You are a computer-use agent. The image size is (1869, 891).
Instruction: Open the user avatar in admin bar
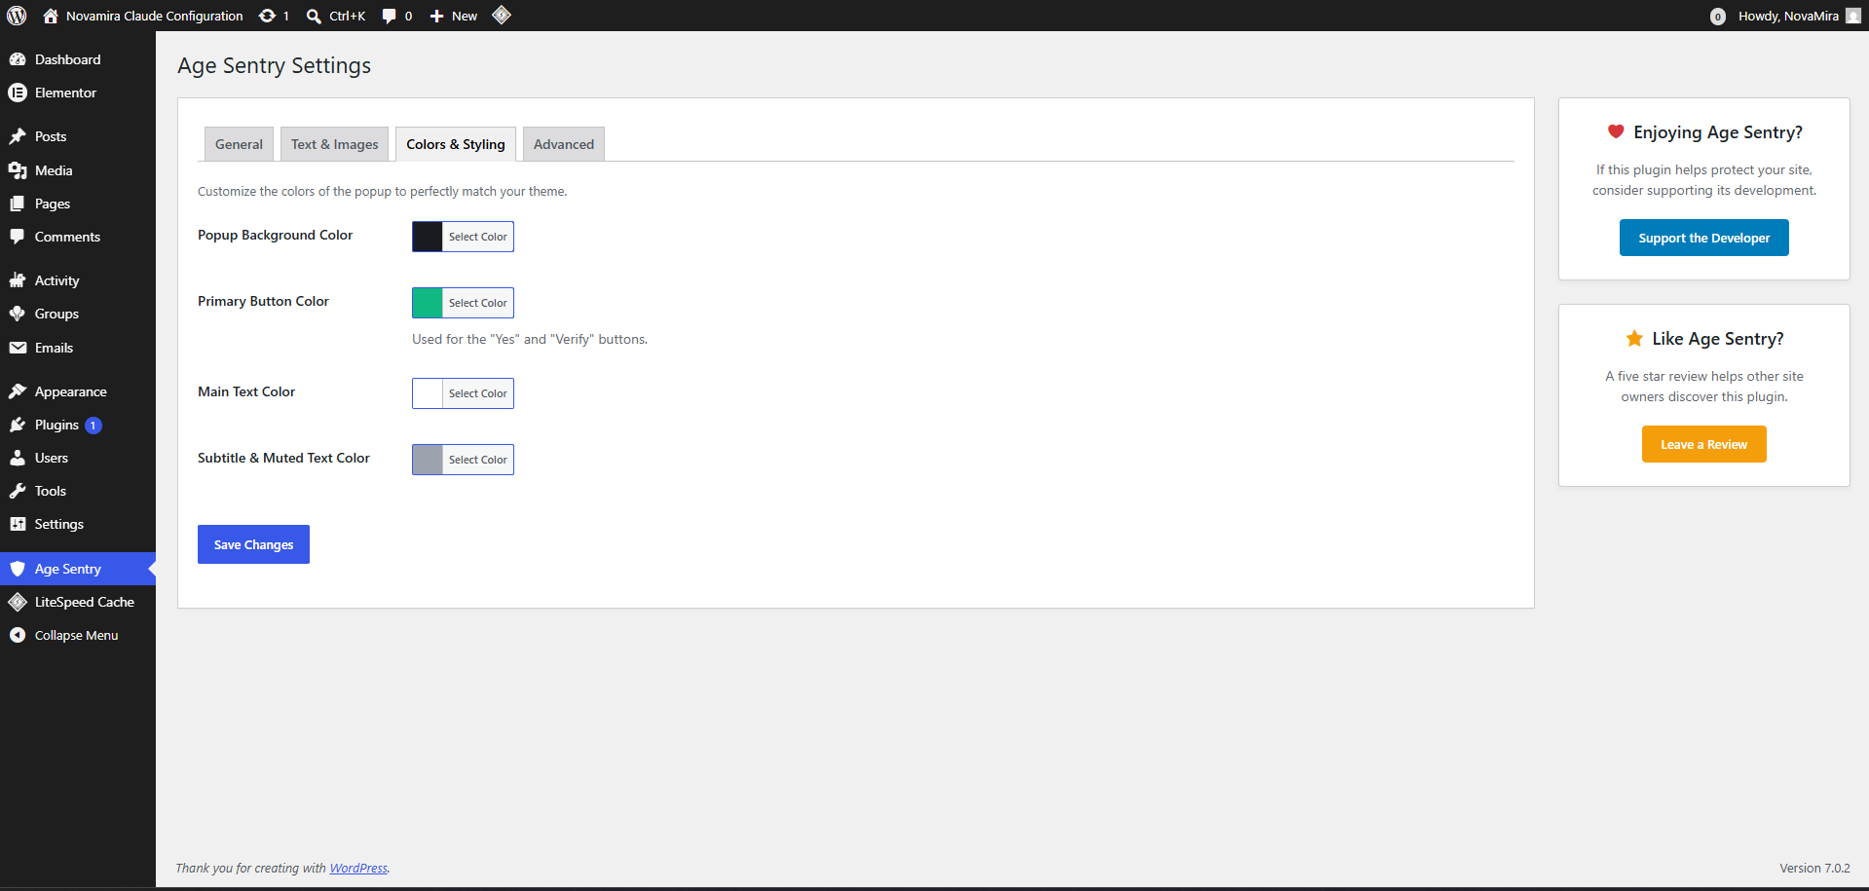(x=1853, y=16)
